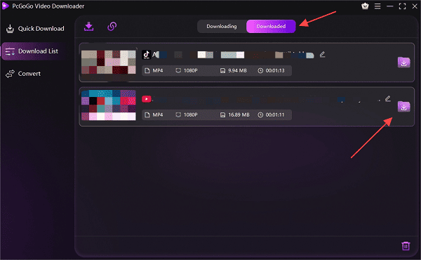Click the crown premium icon
Viewport: 421px width, 260px height.
[365, 6]
